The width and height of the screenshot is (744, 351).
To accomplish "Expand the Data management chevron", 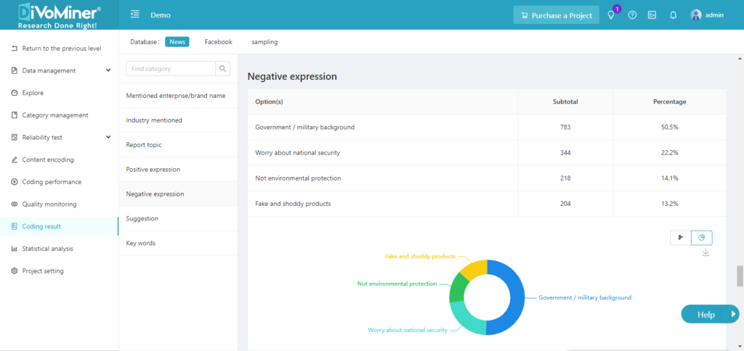I will tap(108, 70).
